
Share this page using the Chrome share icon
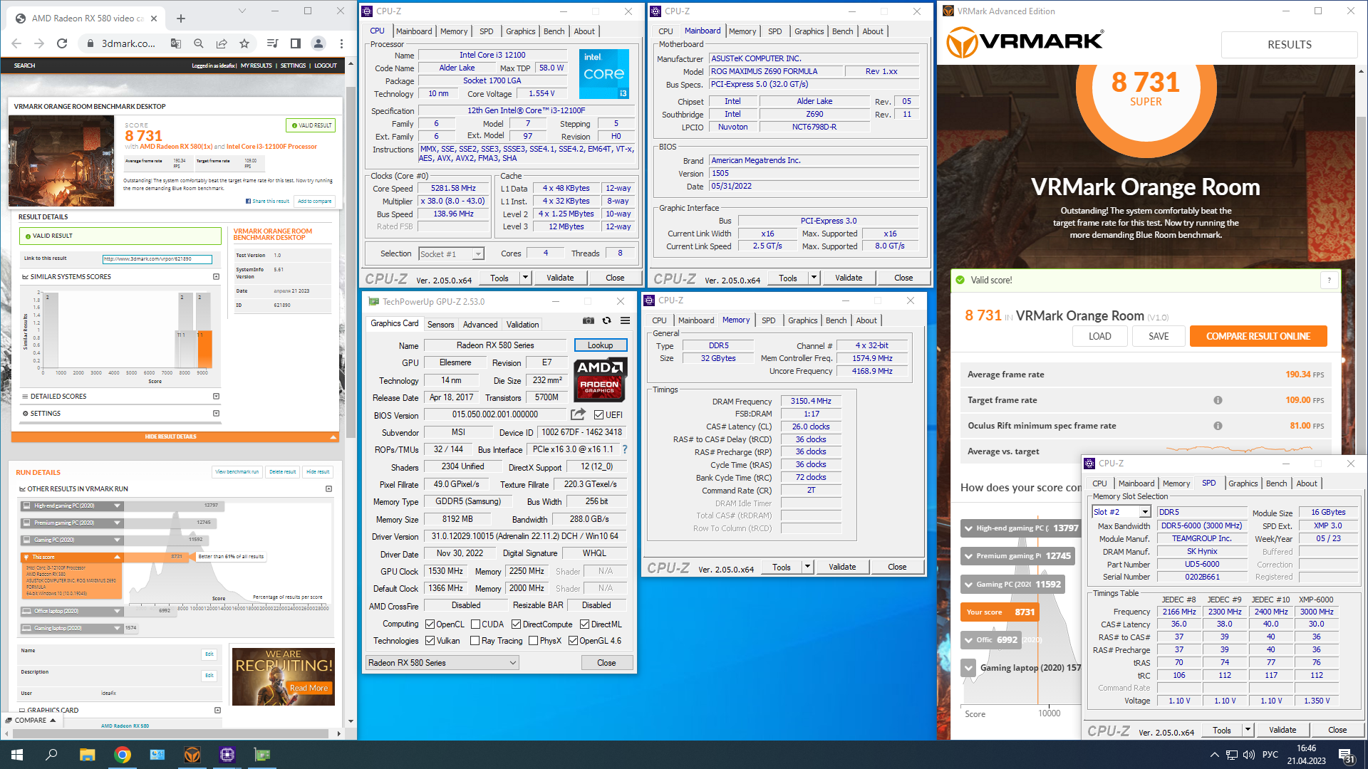(222, 43)
